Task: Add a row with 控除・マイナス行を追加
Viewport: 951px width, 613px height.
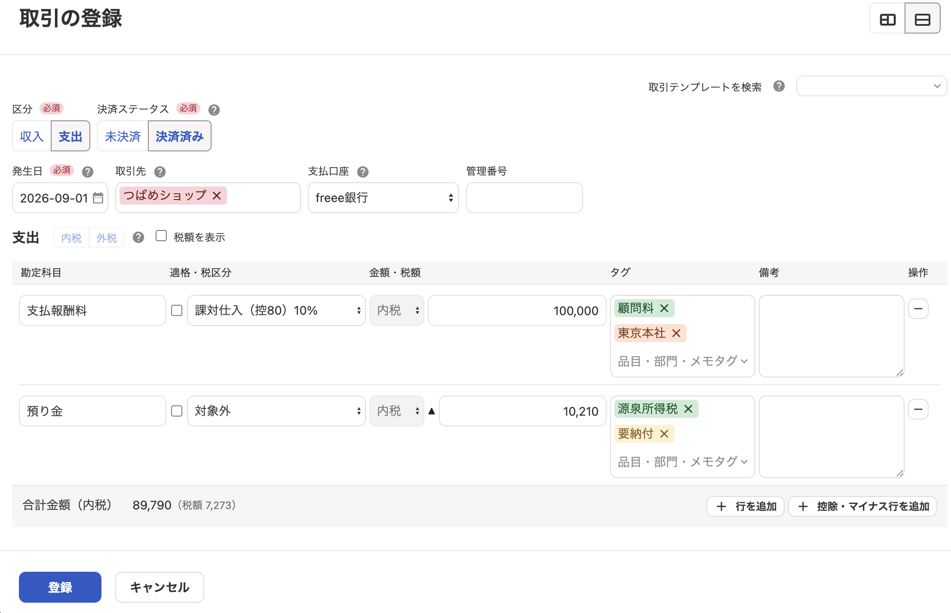Action: click(863, 506)
